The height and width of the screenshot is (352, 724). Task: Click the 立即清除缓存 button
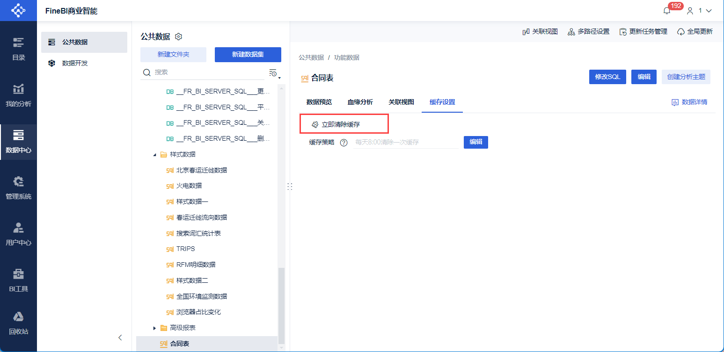[x=336, y=125]
